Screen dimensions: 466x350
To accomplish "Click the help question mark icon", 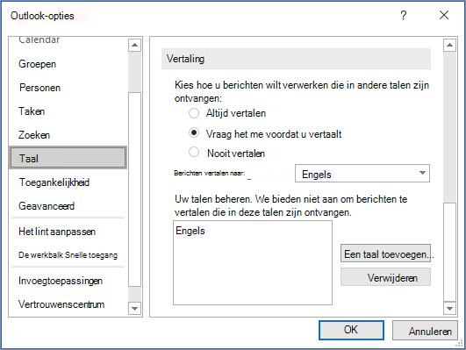I will [x=404, y=15].
